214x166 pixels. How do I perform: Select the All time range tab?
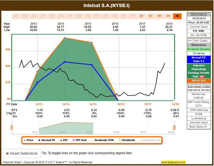tap(177, 16)
